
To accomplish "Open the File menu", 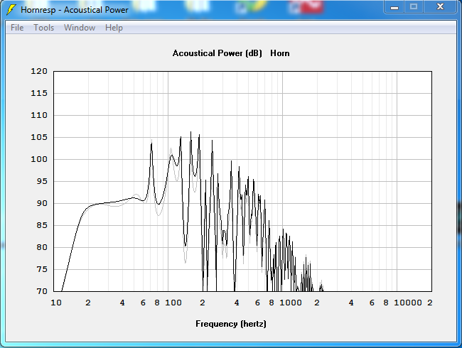I will click(x=17, y=28).
